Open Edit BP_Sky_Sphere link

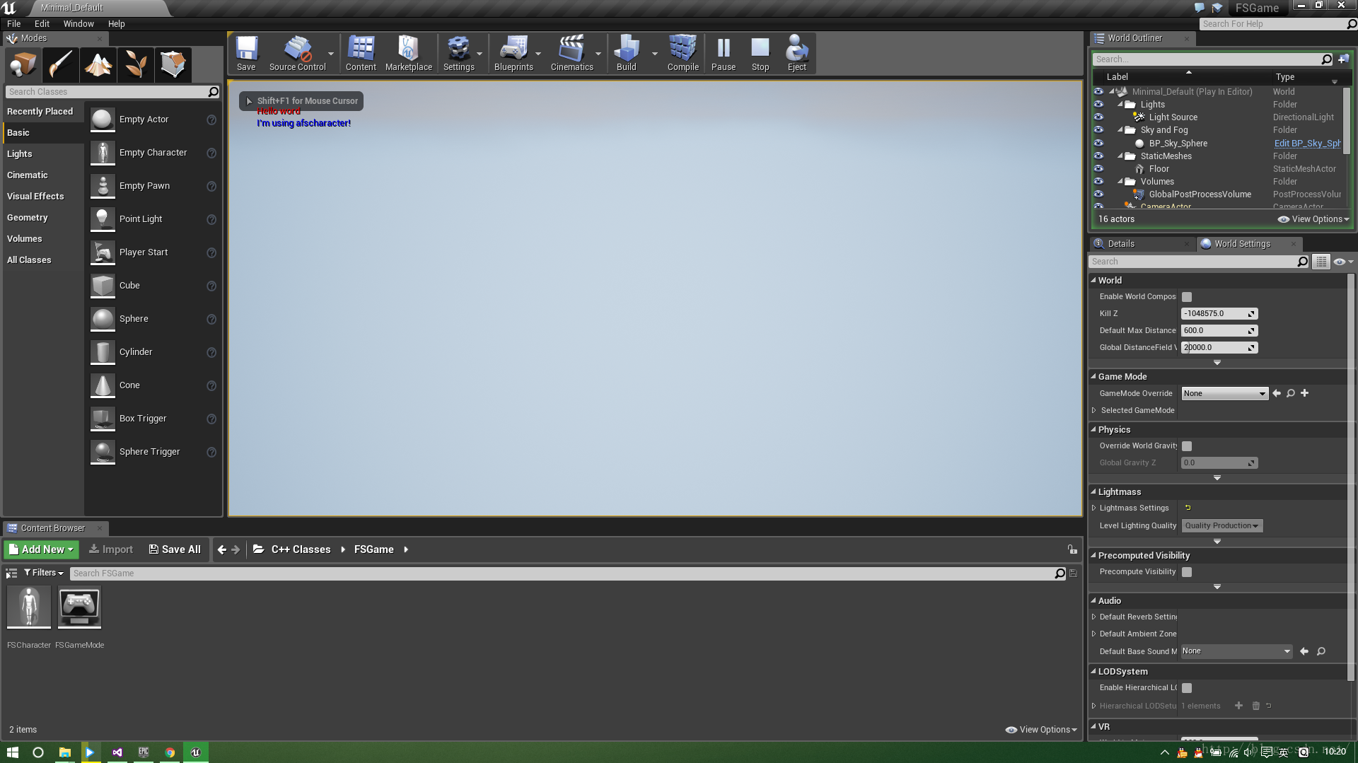pyautogui.click(x=1307, y=144)
